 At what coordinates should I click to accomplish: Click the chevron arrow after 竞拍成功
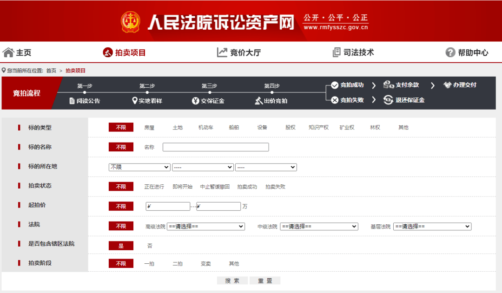[374, 85]
